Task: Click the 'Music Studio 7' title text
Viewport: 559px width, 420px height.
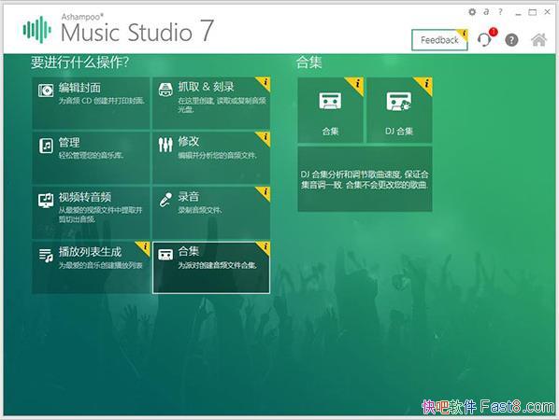Action: (137, 32)
